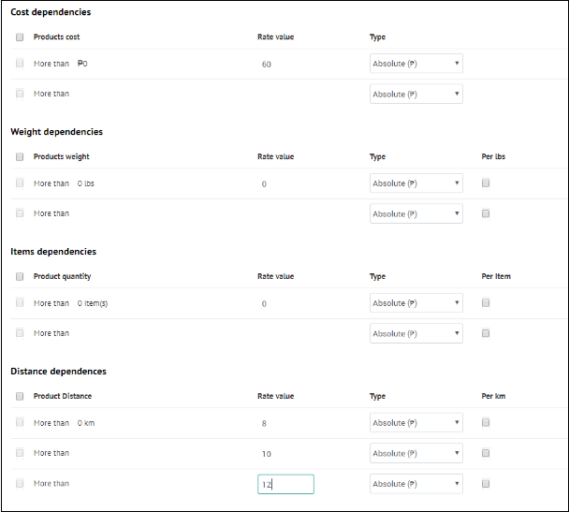569x512 pixels.
Task: Open Type dropdown for 0 item(s) row
Action: tap(416, 303)
